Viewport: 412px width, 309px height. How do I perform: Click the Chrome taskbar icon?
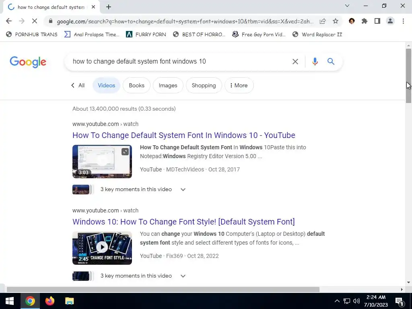tap(30, 301)
